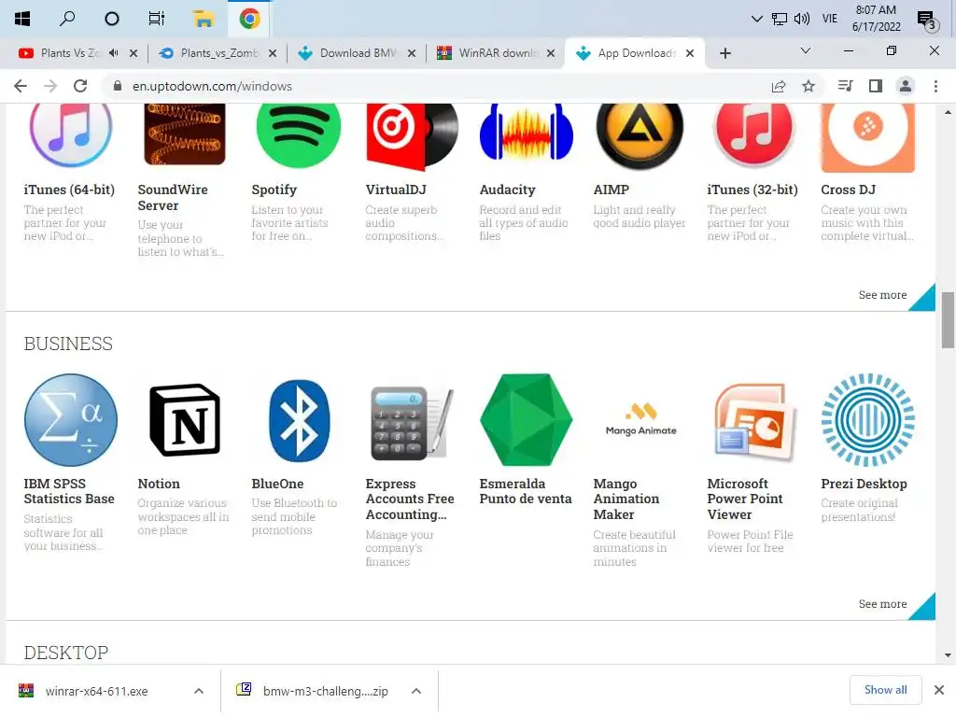Open the bmw-m3-challeng zip file

coord(326,691)
